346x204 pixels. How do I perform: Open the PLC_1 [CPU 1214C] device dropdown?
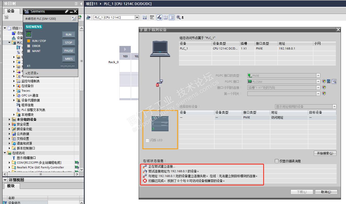click(137, 17)
